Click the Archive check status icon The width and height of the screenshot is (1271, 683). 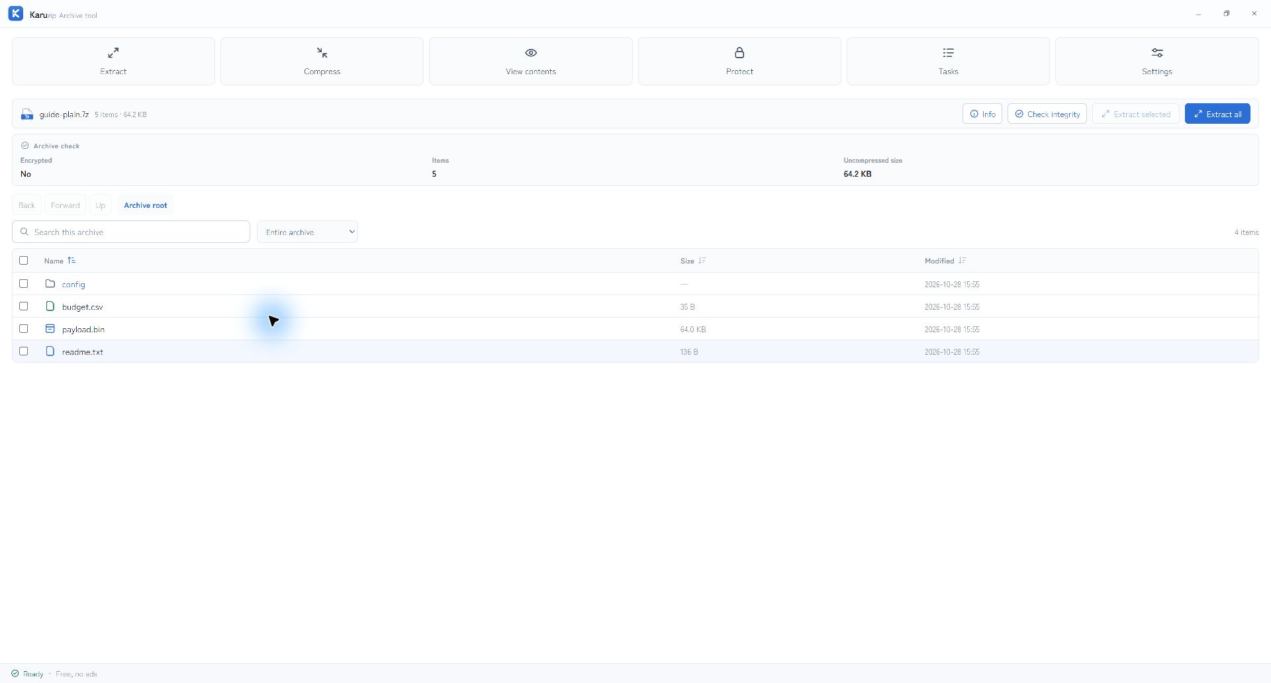coord(25,146)
